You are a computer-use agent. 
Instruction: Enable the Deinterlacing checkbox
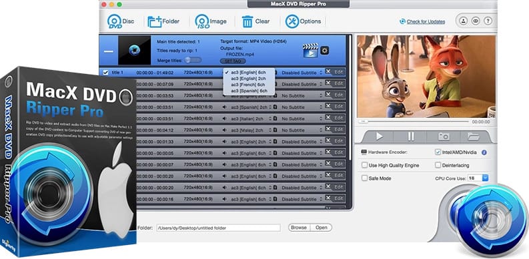pos(438,165)
